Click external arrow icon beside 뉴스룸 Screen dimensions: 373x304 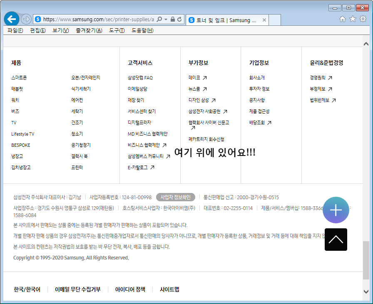204,89
